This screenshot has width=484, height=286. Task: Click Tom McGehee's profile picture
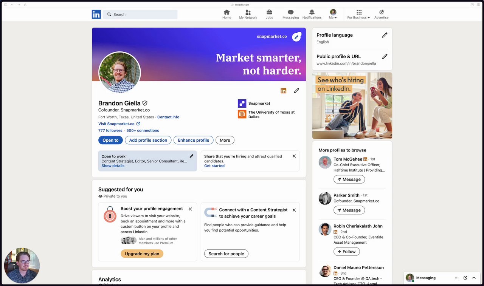[325, 162]
